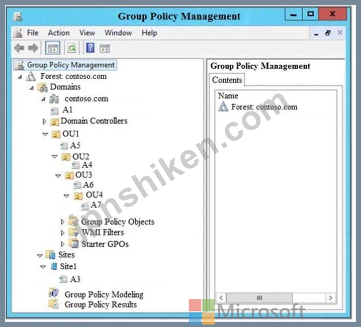Click the Forest contoso.com triangle icon in tree
361x327 pixels.
pos(31,76)
